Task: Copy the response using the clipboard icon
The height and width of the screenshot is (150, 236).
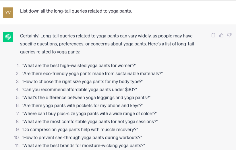Action: [213, 35]
